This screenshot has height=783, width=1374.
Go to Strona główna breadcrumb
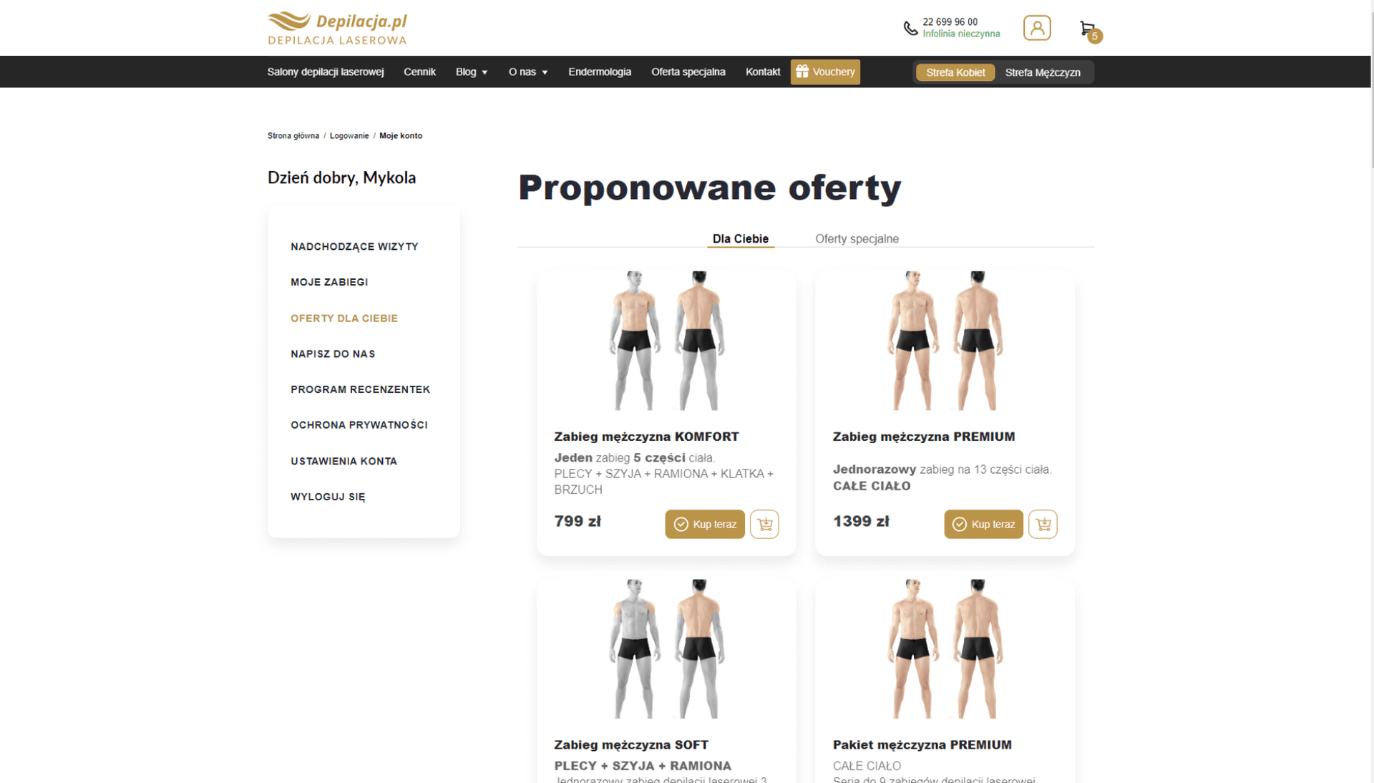293,135
